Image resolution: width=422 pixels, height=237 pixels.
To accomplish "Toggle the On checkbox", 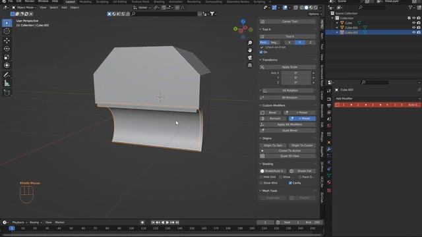I will [261, 52].
